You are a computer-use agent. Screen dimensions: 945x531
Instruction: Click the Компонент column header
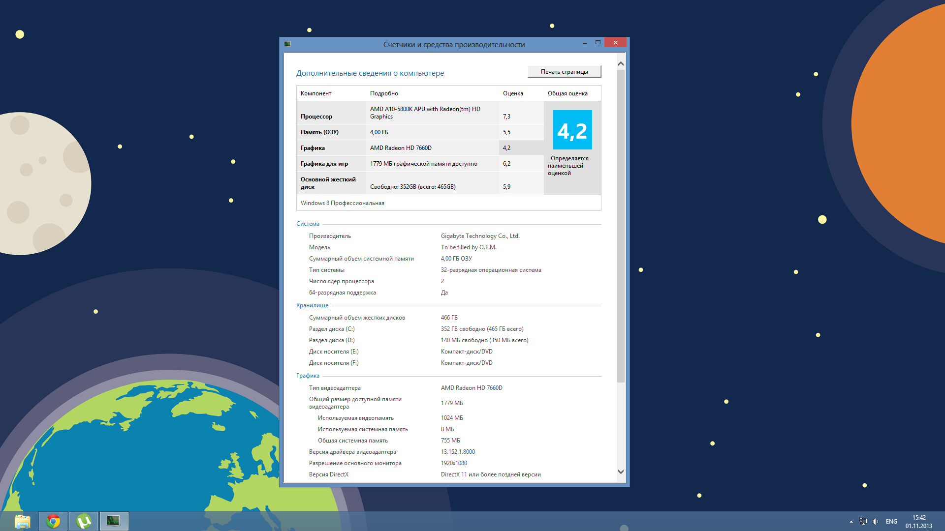pos(316,93)
